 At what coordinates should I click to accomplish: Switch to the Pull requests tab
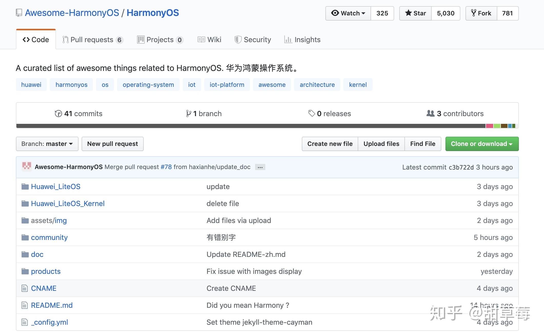(93, 40)
